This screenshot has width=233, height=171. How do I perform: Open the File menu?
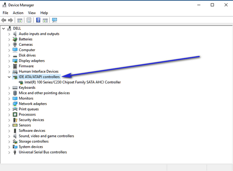tap(5, 13)
